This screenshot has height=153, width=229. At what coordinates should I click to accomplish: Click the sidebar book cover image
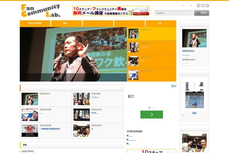(x=194, y=95)
